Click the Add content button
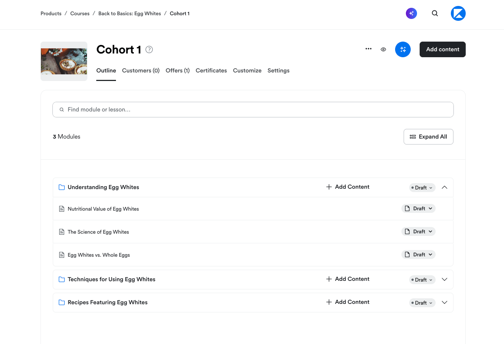504x344 pixels. pyautogui.click(x=442, y=49)
